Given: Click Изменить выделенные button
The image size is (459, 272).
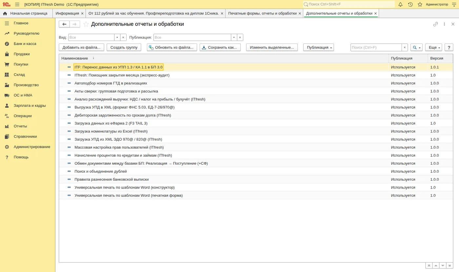Looking at the screenshot, I should (x=272, y=47).
